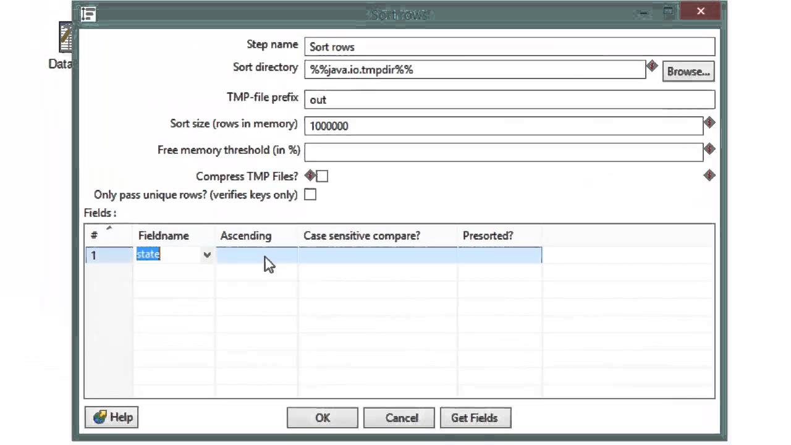The height and width of the screenshot is (445, 791).
Task: Click the TMP-file prefix input field
Action: pyautogui.click(x=509, y=100)
